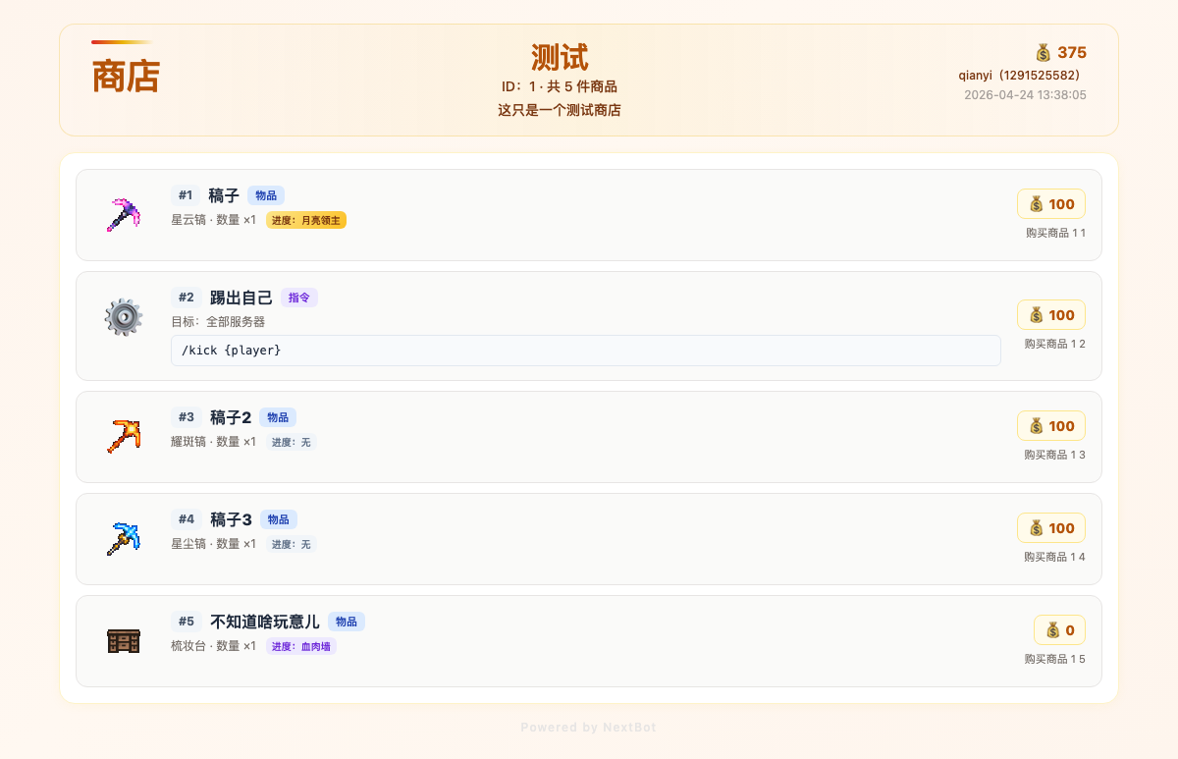Click the 进度：无 badge under 稿子3
This screenshot has width=1178, height=759.
click(292, 544)
